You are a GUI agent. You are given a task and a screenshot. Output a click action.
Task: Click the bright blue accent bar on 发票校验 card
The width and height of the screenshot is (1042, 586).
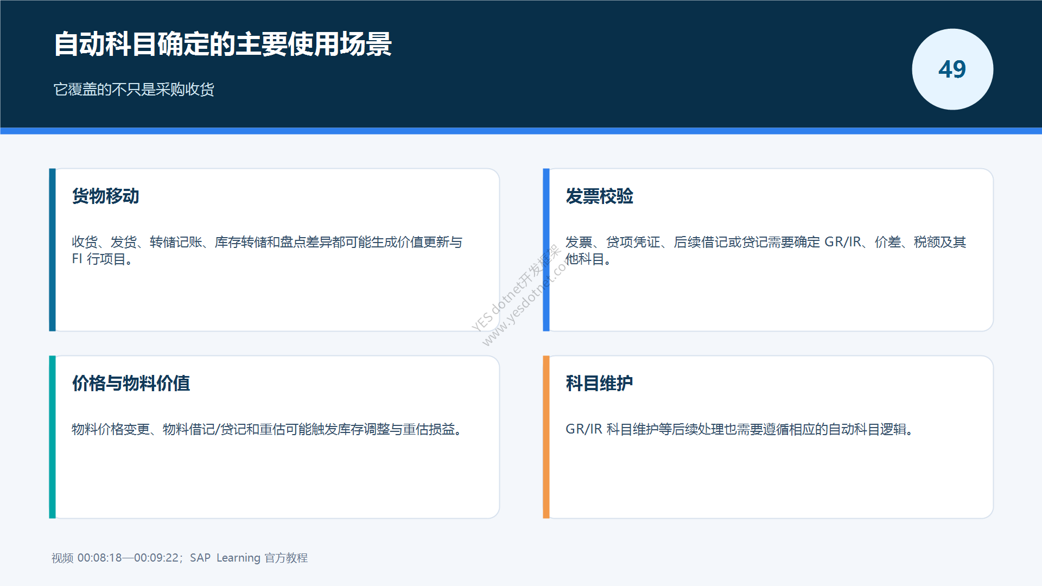(546, 250)
